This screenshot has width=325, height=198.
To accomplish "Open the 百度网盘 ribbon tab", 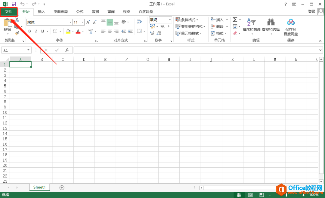I will 146,12.
